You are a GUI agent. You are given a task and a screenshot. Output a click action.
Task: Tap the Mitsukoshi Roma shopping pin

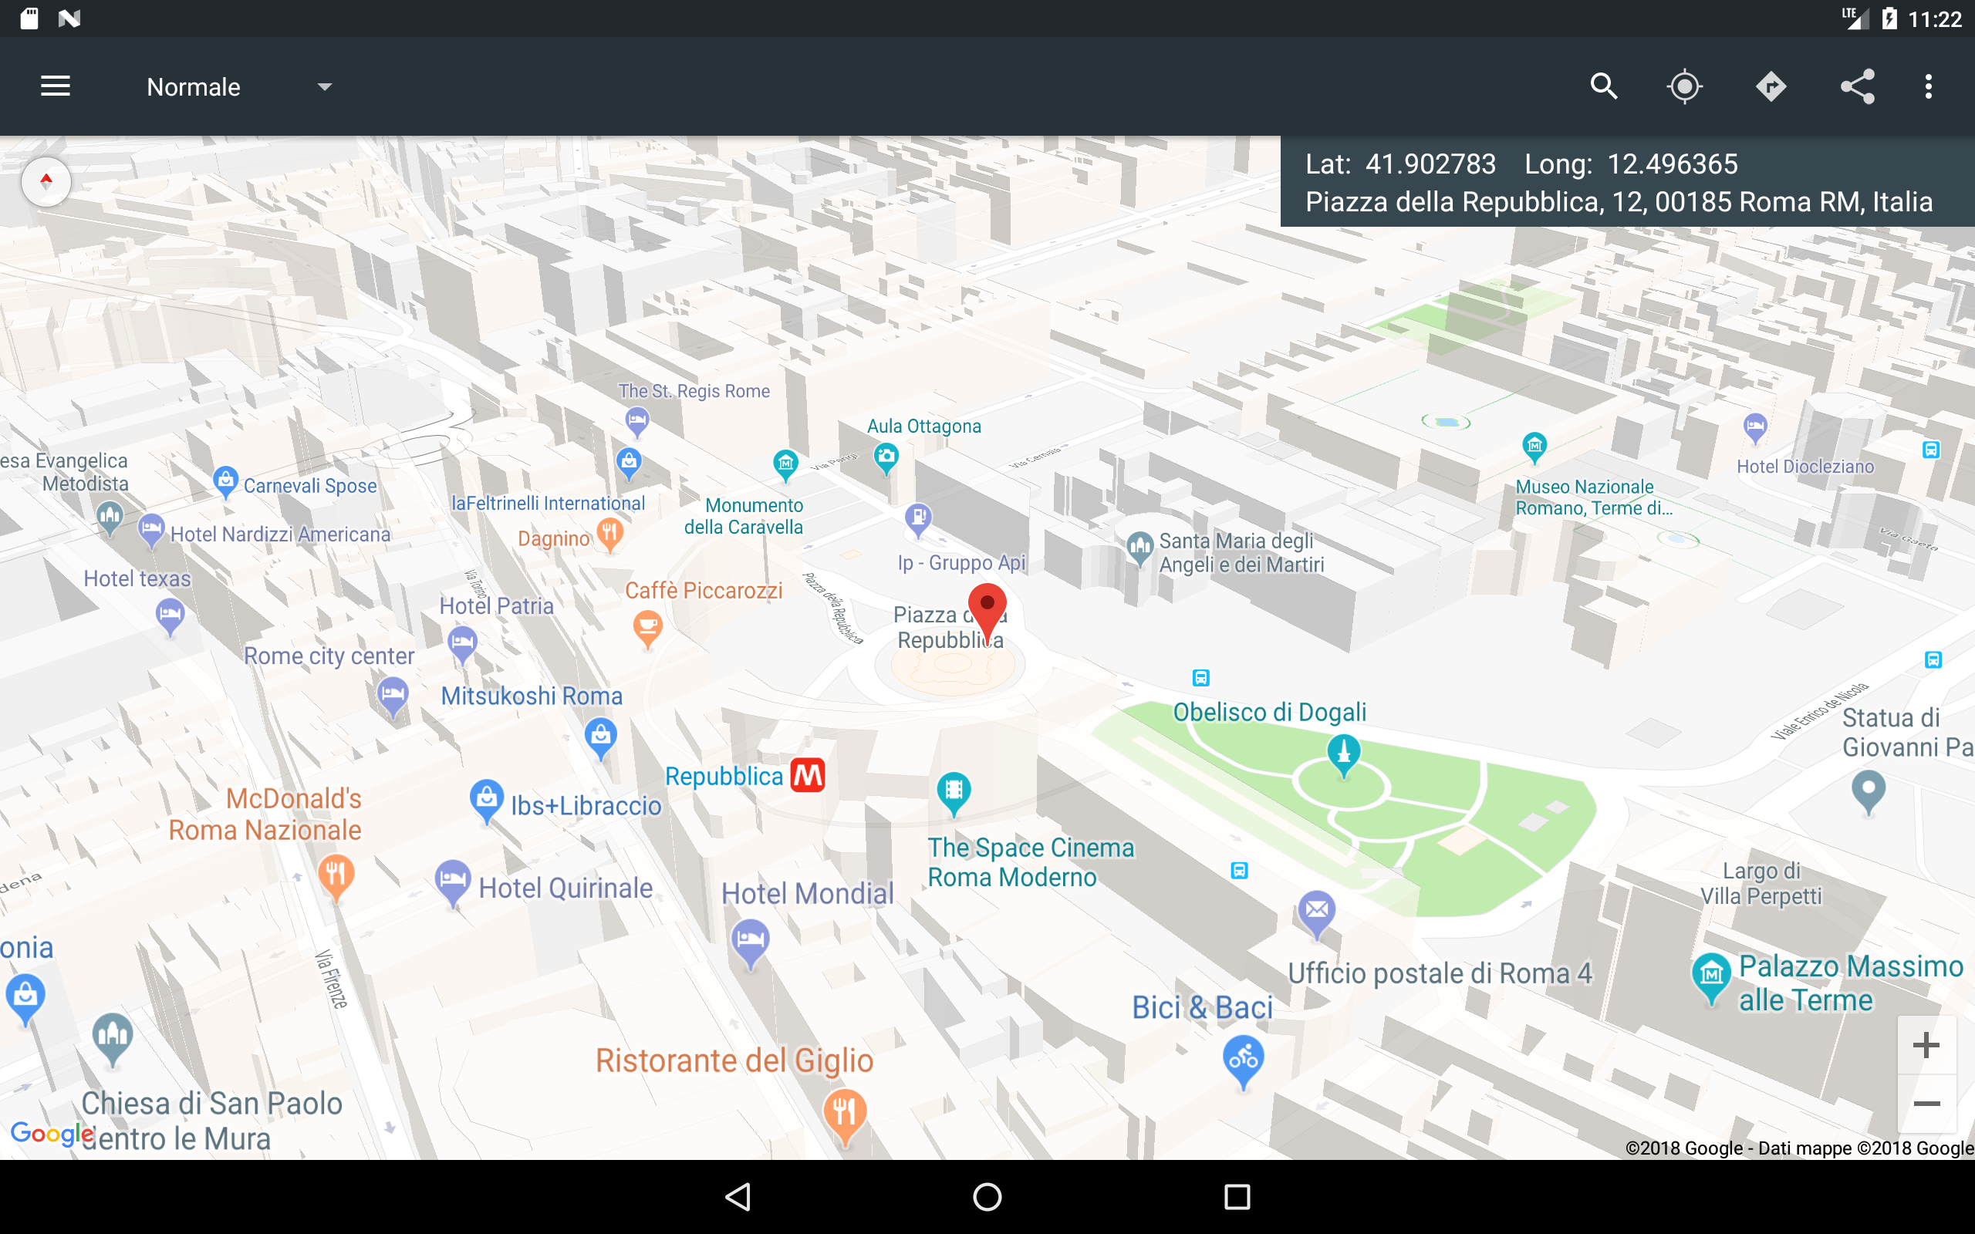[x=601, y=739]
